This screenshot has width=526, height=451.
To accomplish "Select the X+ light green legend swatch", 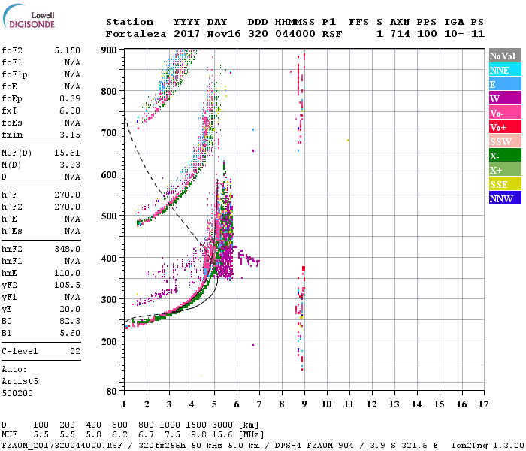I will point(505,169).
